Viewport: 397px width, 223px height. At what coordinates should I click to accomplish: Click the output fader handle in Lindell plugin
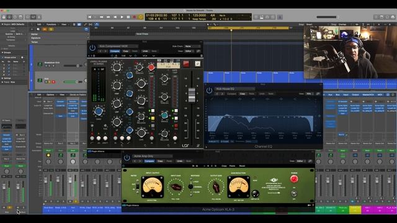(192, 95)
